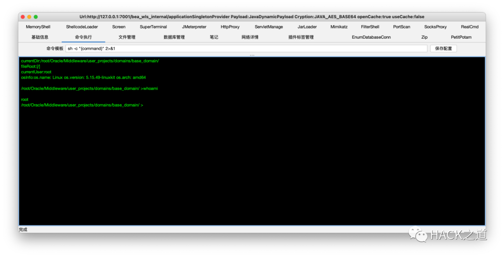Select the RealCmd tab
504x257 pixels.
[469, 27]
